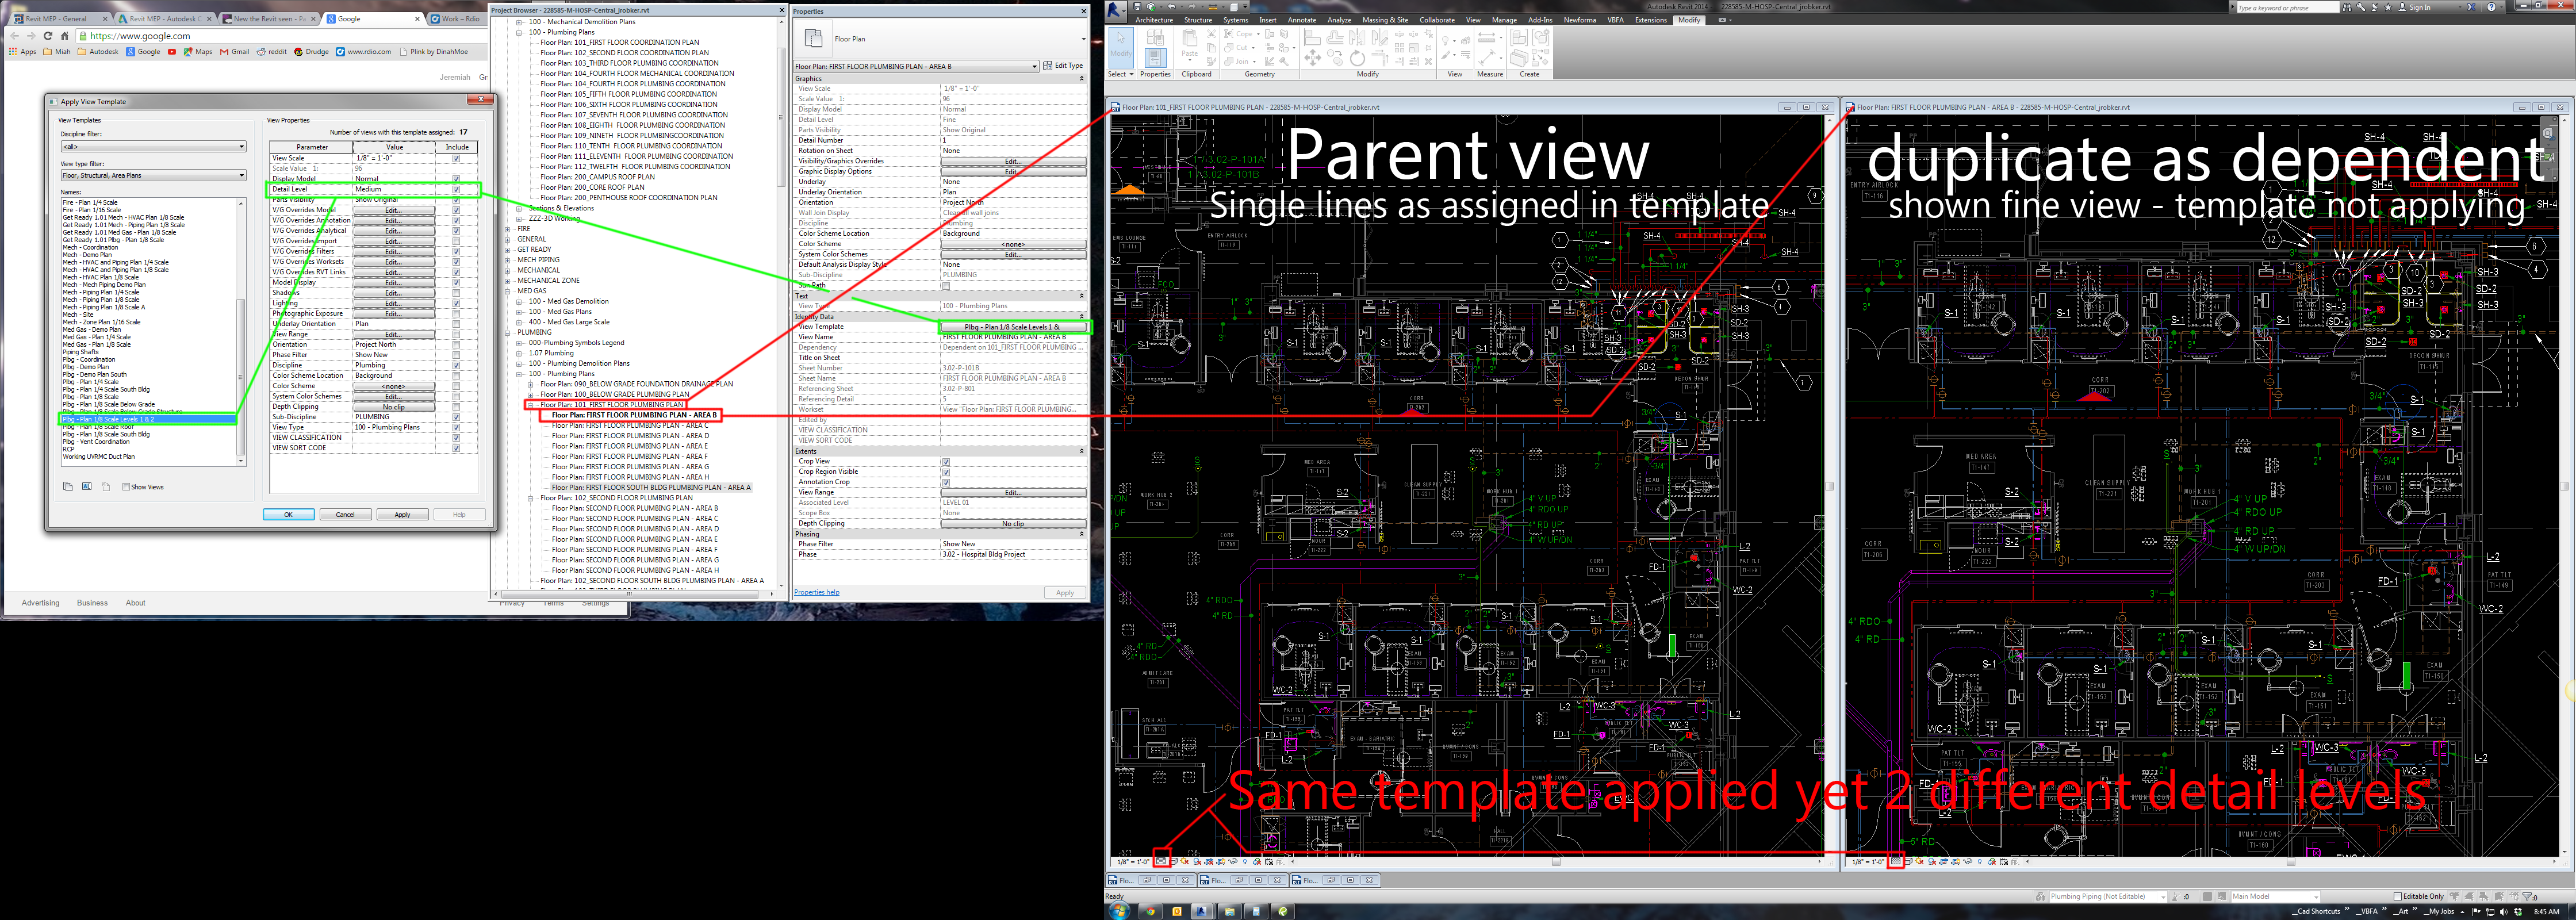Open the Annotate ribbon tab
Screen dimensions: 2576x920
tap(1302, 20)
